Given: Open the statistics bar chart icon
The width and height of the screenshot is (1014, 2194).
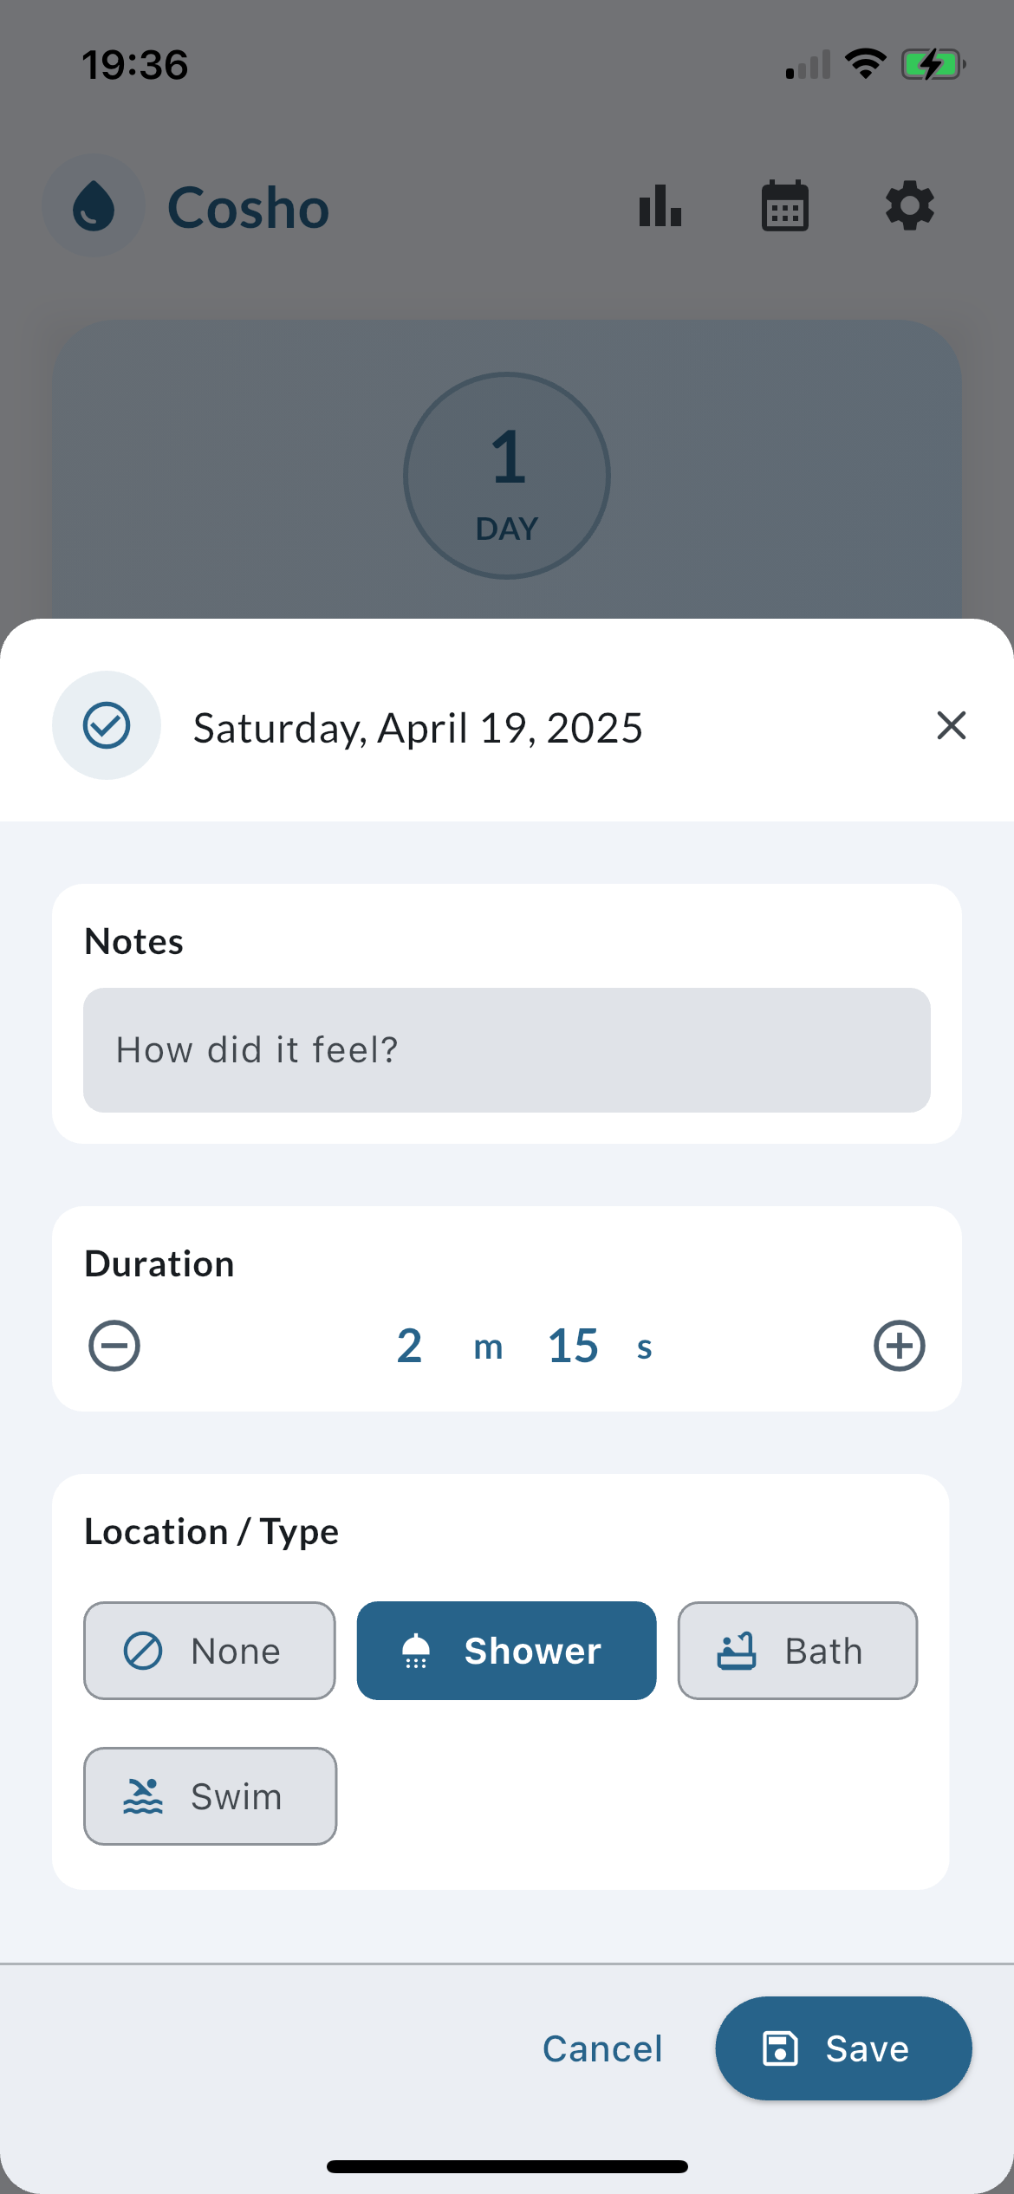Looking at the screenshot, I should (x=660, y=206).
